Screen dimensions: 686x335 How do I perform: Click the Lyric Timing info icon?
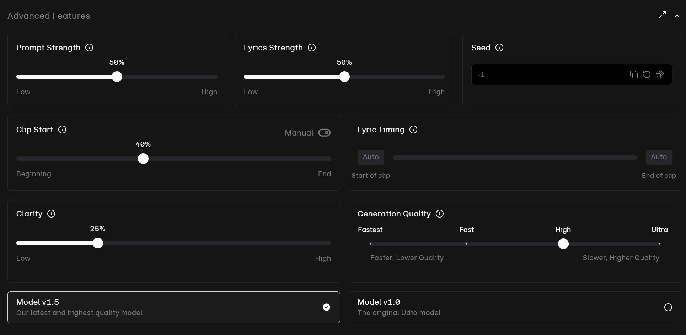[x=413, y=130]
